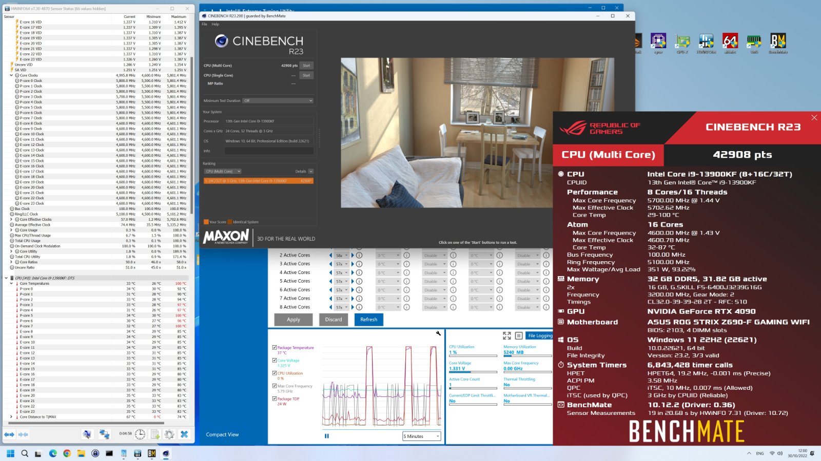Open the 4 Active Cores ratio dropdown
The image size is (821, 461).
pyautogui.click(x=342, y=273)
